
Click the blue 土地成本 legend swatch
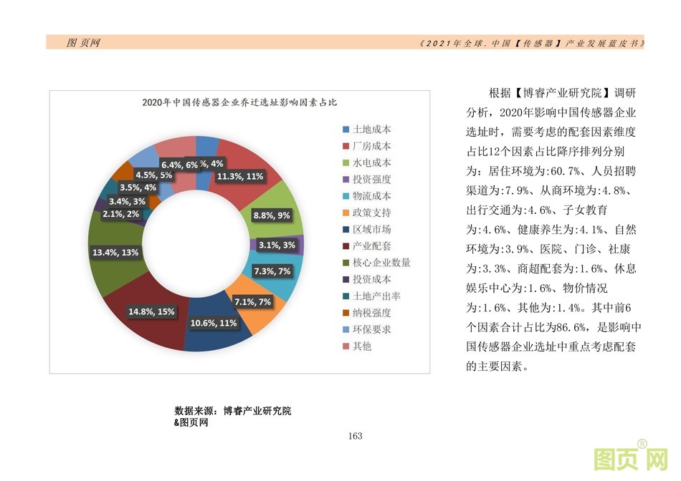346,130
